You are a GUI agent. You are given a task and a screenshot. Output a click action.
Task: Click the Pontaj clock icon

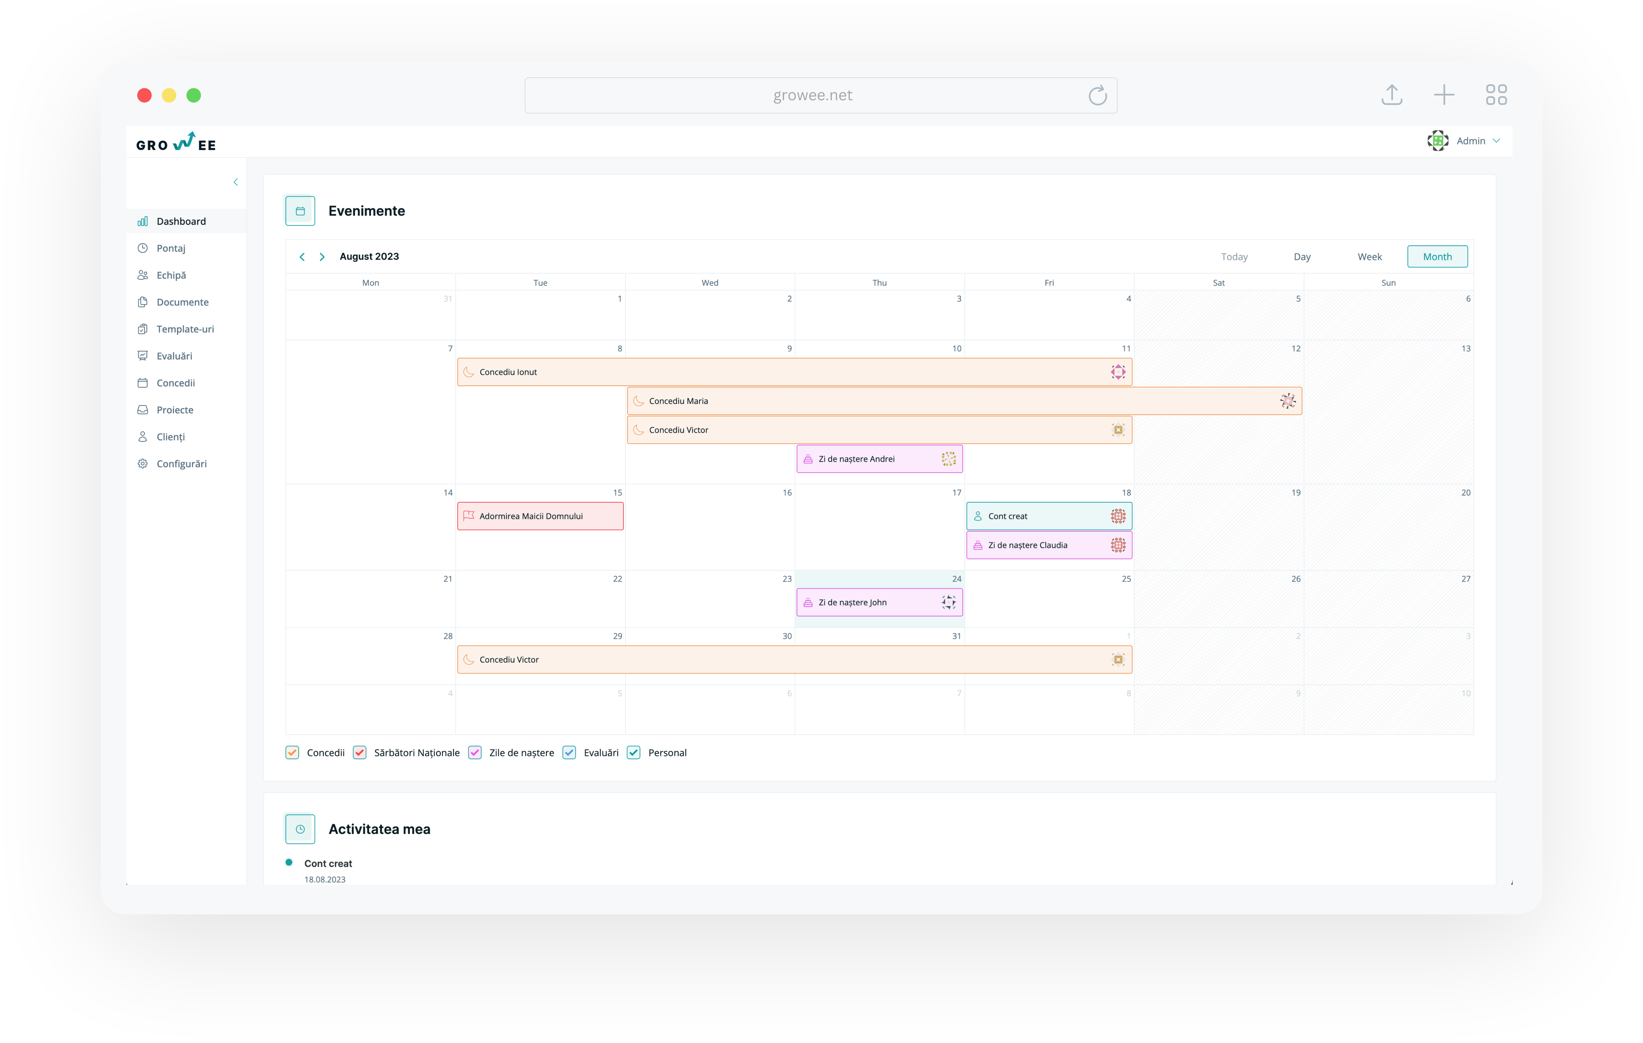[x=143, y=248]
